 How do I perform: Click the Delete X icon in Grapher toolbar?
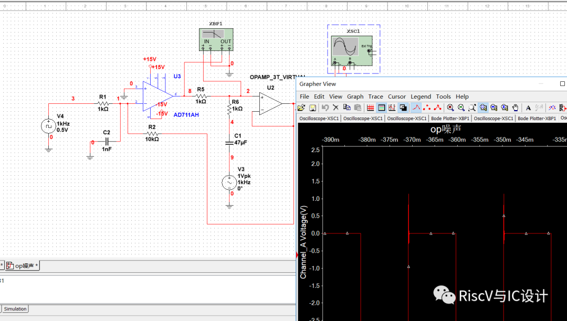336,108
